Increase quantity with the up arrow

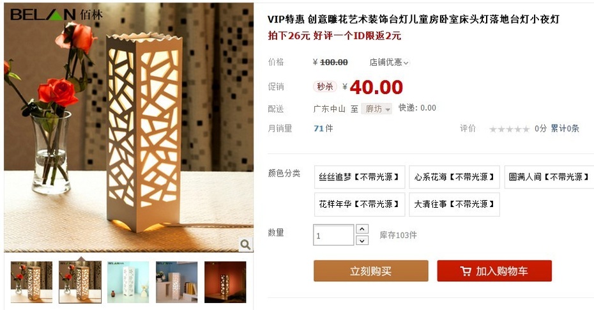point(362,229)
